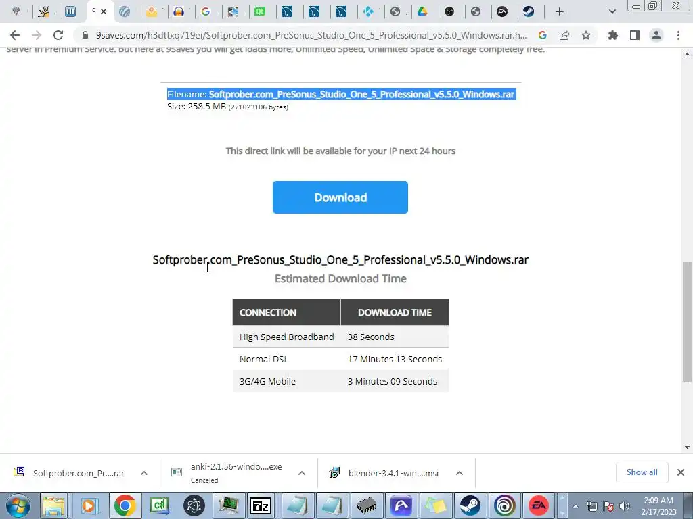Open Windows Explorer from taskbar
This screenshot has height=519, width=693.
click(54, 505)
